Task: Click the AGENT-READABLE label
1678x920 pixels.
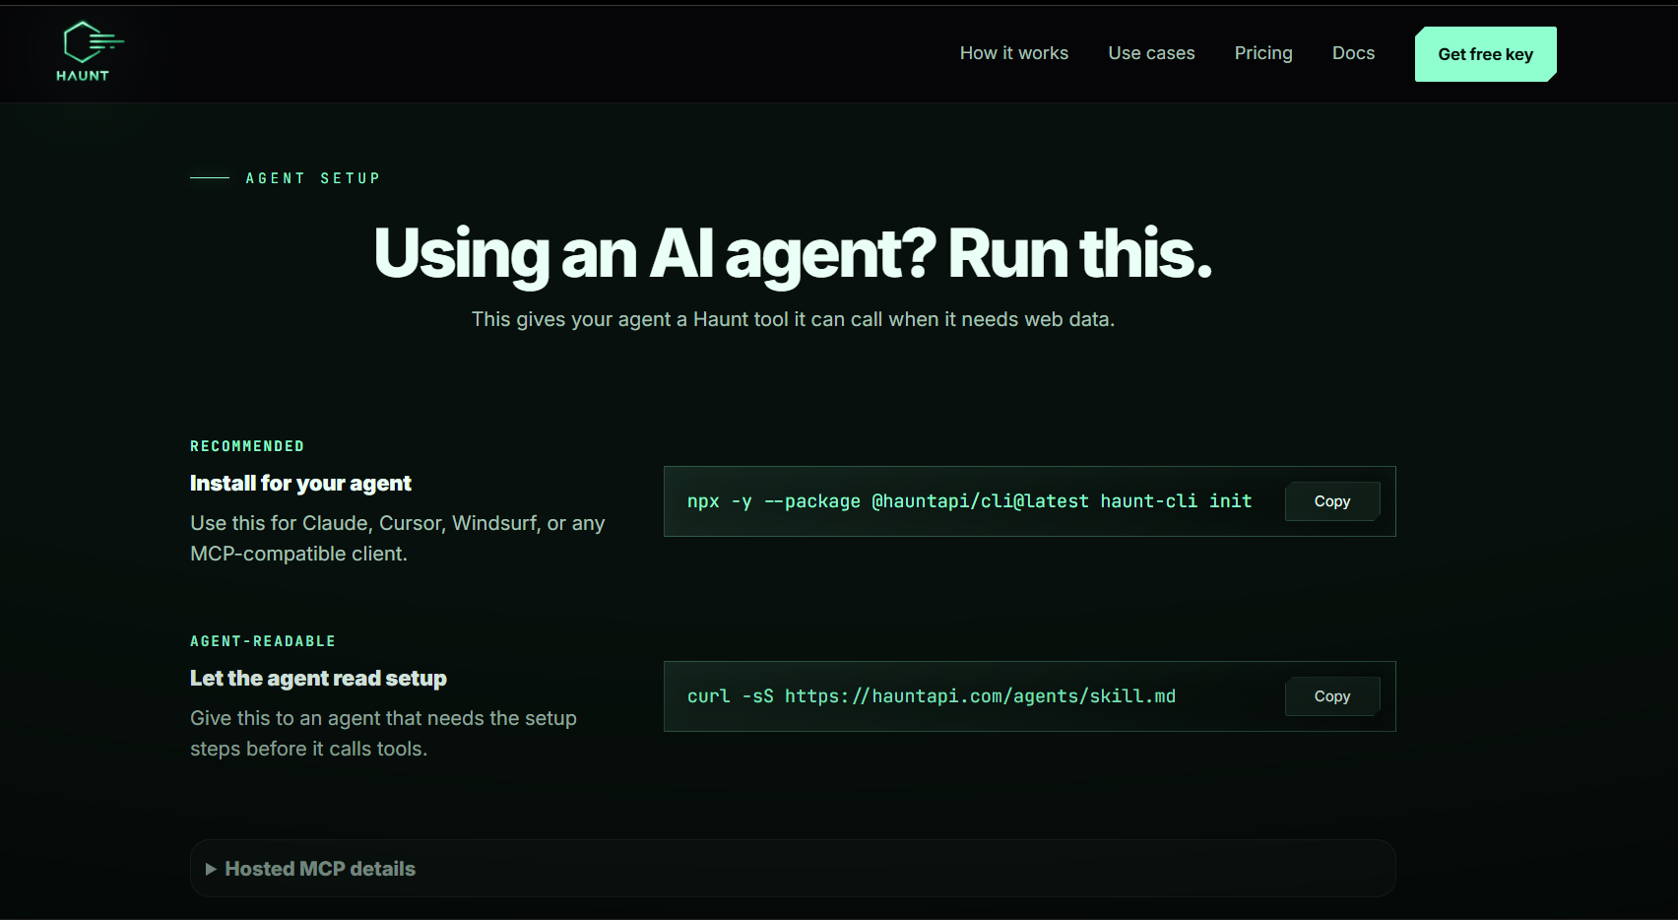Action: pyautogui.click(x=263, y=641)
